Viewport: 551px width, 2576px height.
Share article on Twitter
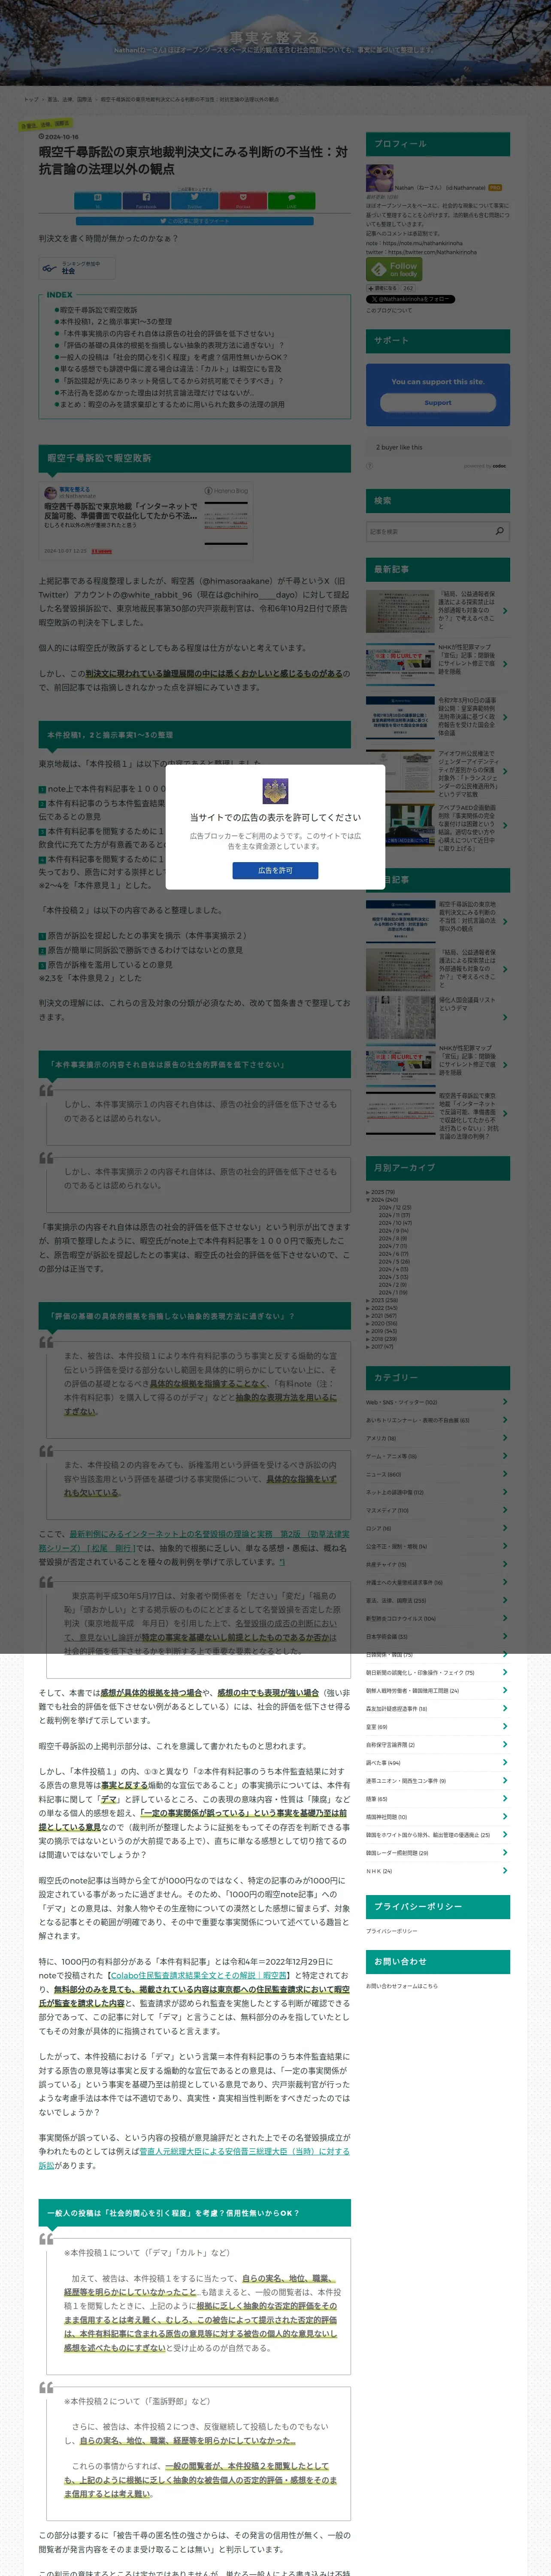(194, 201)
